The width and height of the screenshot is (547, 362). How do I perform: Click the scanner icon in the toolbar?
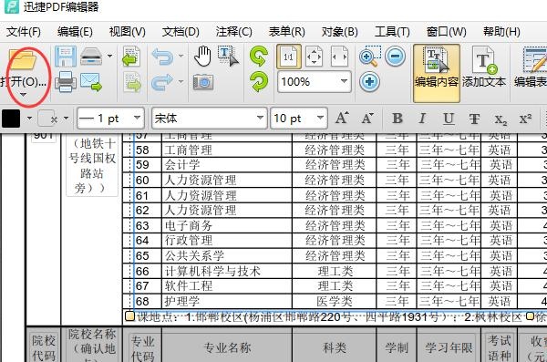point(91,57)
